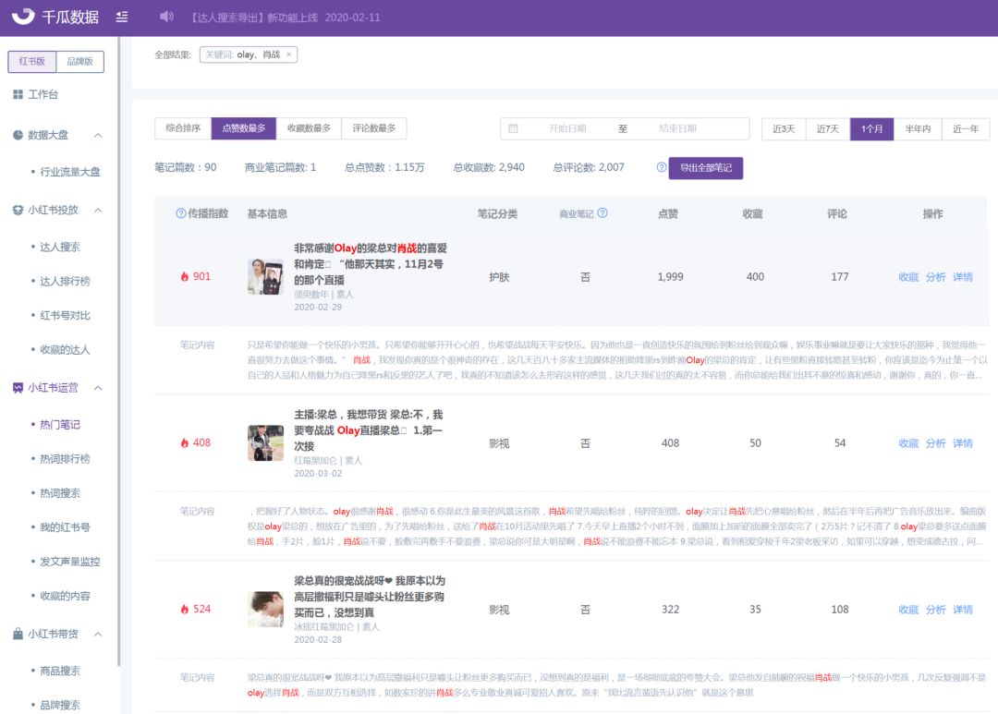Viewport: 998px width, 714px height.
Task: Select the 近一年 time range
Action: click(966, 129)
